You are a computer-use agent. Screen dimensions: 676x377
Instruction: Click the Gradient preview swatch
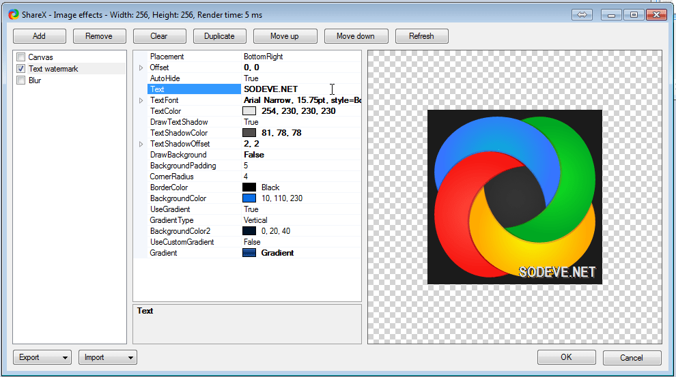(249, 253)
